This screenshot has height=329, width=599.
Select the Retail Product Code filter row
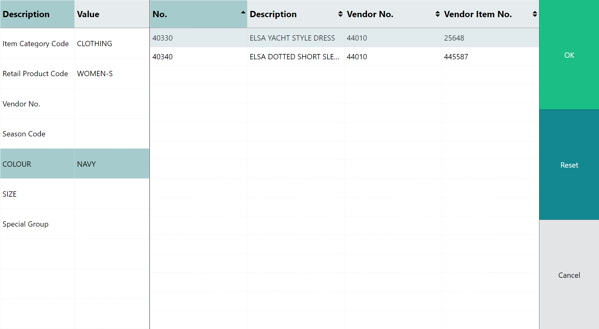pyautogui.click(x=37, y=74)
